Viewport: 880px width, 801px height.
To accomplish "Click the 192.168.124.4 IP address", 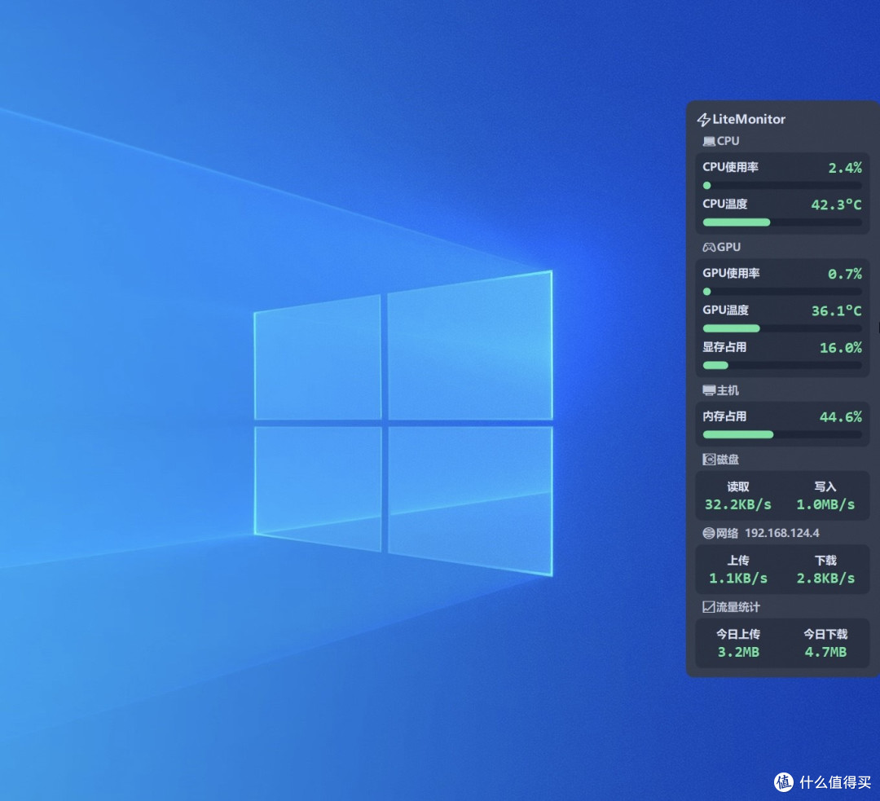I will [x=781, y=533].
